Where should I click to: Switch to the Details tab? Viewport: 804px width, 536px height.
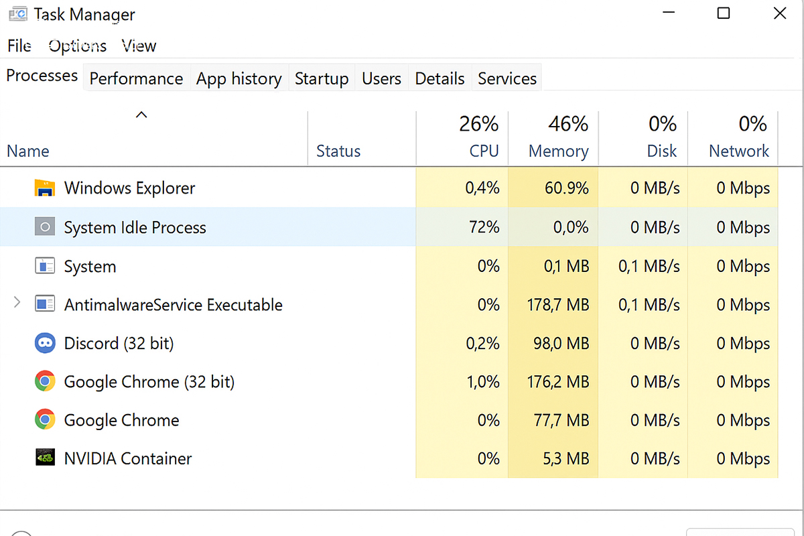pyautogui.click(x=440, y=78)
